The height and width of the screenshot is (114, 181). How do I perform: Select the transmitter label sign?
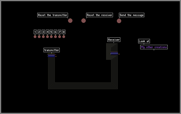[51, 50]
